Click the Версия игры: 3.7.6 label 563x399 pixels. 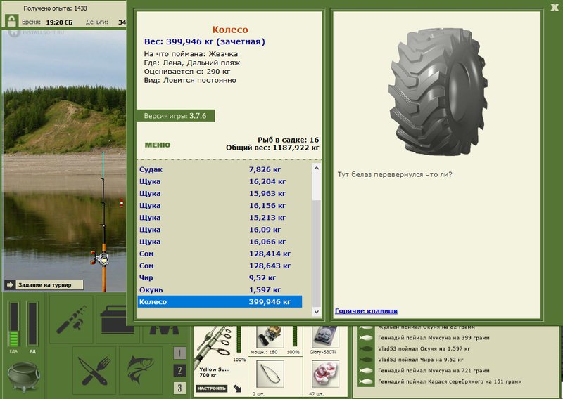tap(175, 116)
